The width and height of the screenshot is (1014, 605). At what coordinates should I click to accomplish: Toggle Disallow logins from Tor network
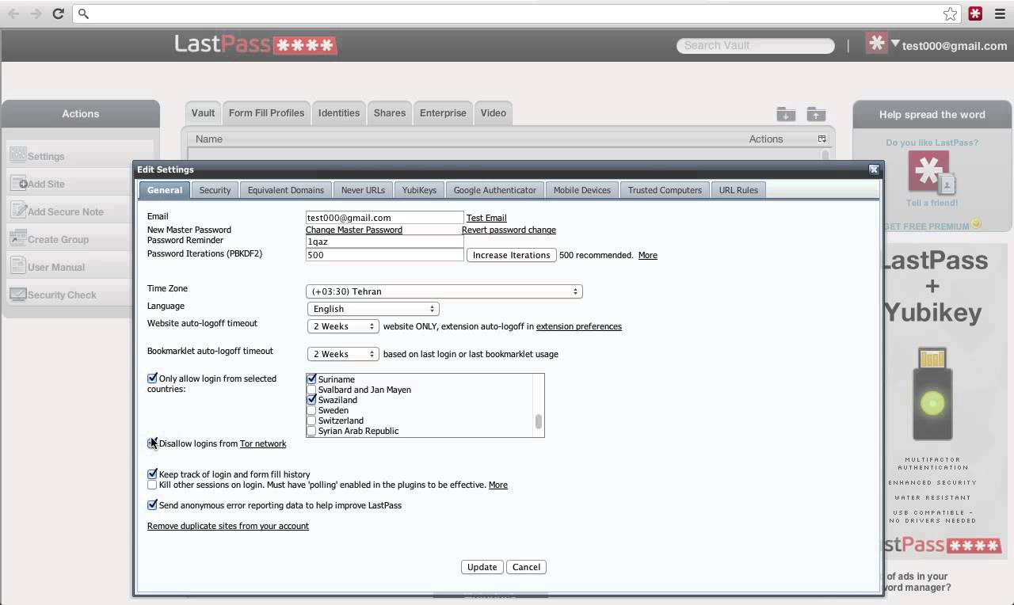click(152, 443)
